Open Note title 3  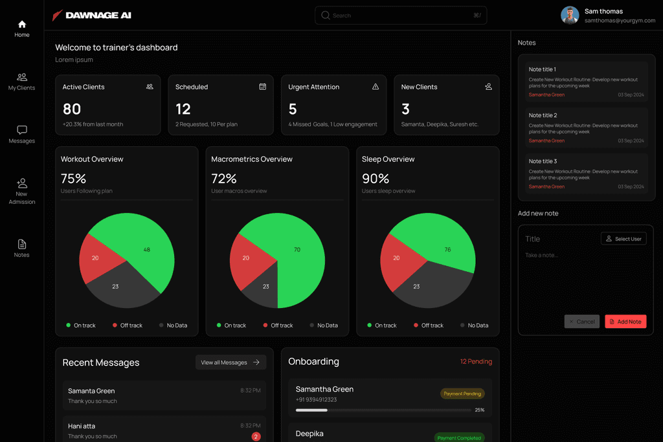coord(587,173)
